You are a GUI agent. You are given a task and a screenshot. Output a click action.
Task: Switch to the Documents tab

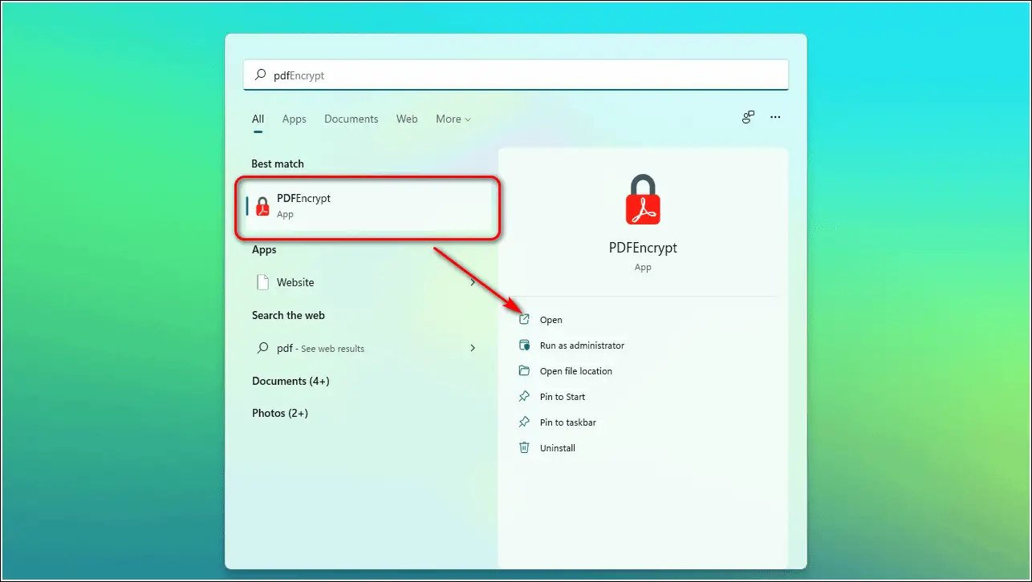point(351,119)
